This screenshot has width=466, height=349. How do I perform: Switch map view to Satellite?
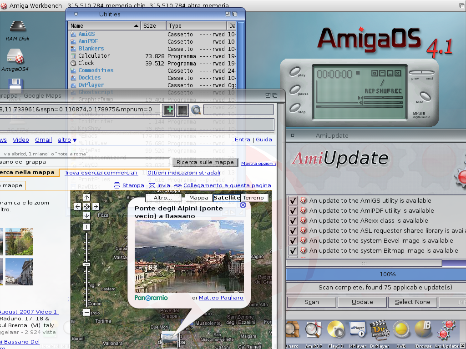point(227,198)
